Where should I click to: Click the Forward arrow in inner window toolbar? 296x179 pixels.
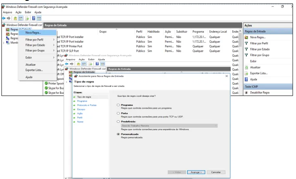[x=72, y=64]
